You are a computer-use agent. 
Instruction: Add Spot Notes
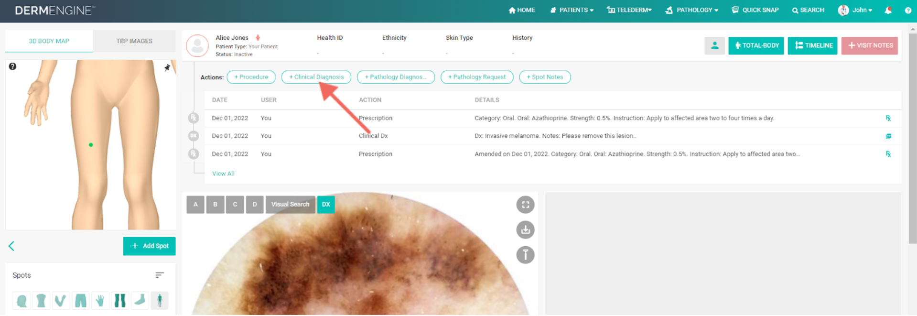pos(545,77)
